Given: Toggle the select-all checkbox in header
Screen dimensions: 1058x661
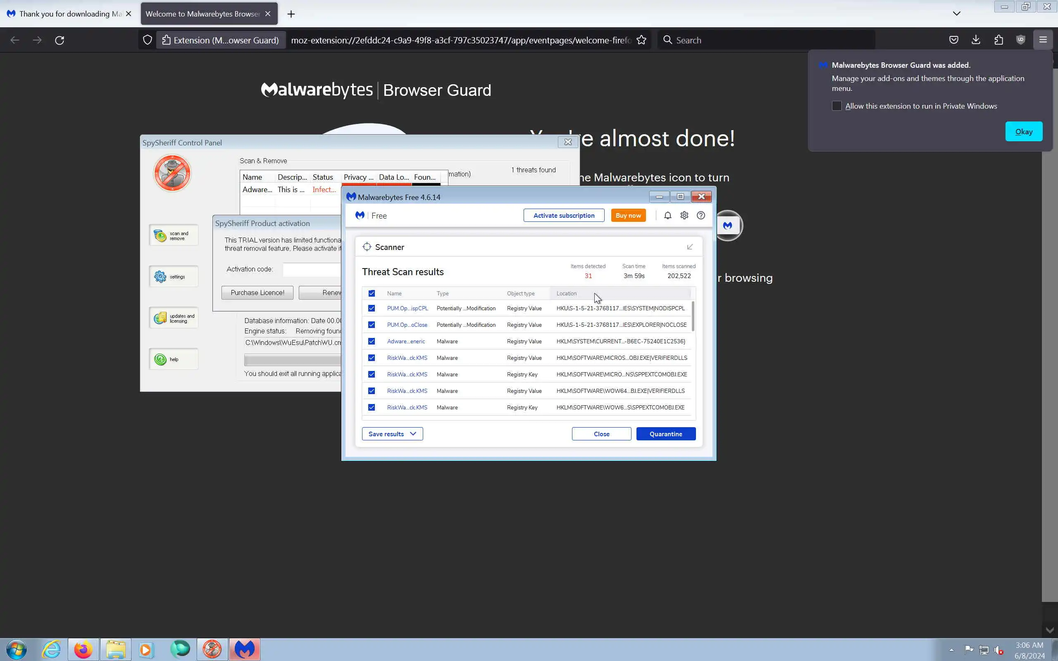Looking at the screenshot, I should (x=372, y=293).
